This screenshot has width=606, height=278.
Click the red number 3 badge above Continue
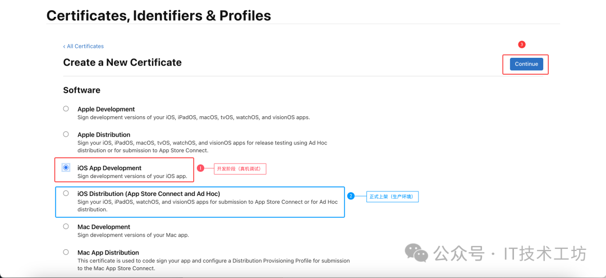click(521, 44)
